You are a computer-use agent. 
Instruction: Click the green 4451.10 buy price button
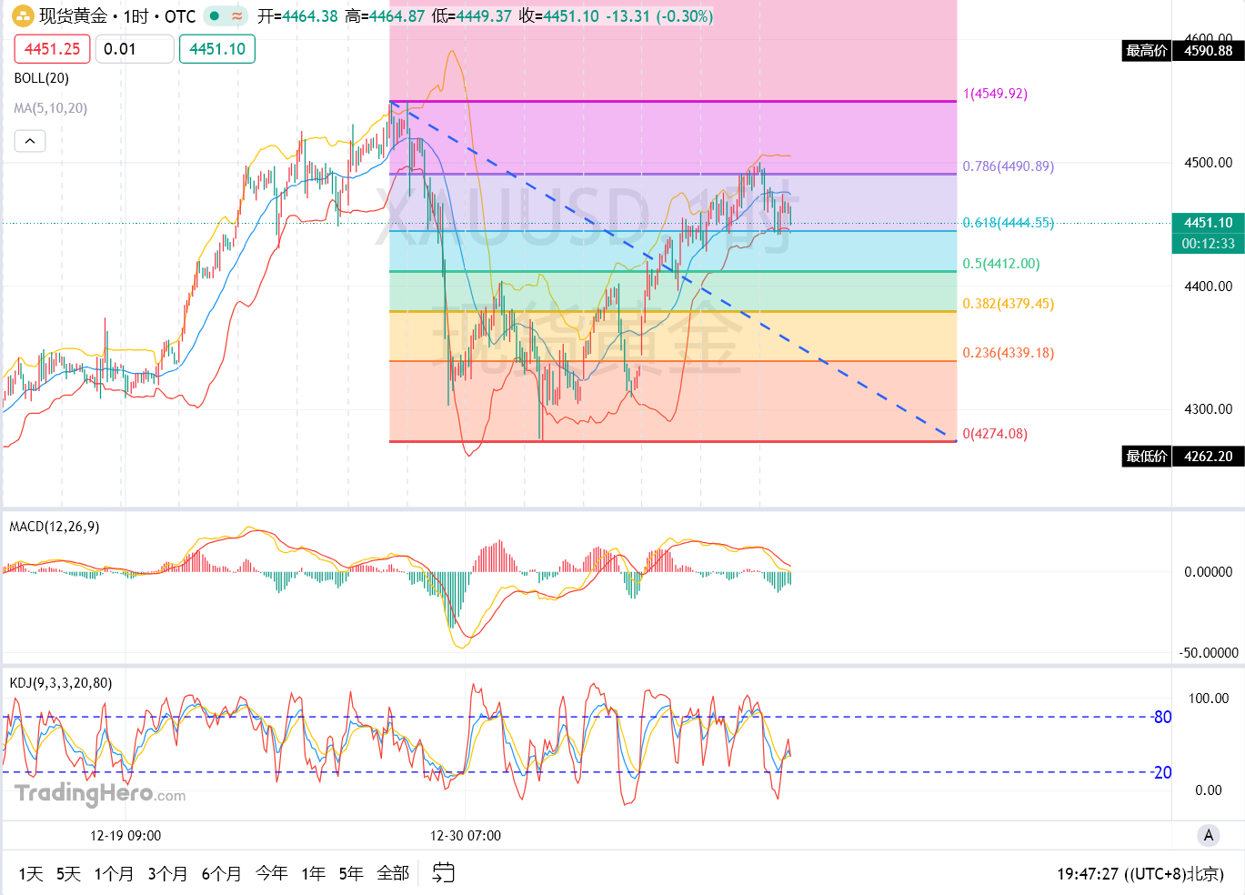(x=217, y=49)
